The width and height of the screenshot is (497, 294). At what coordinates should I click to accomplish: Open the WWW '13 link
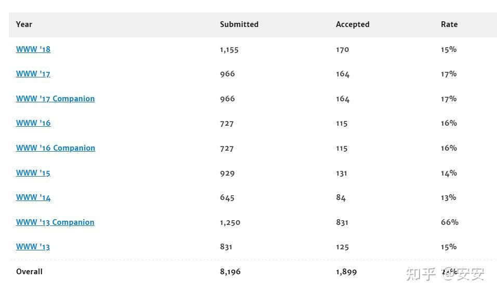33,247
